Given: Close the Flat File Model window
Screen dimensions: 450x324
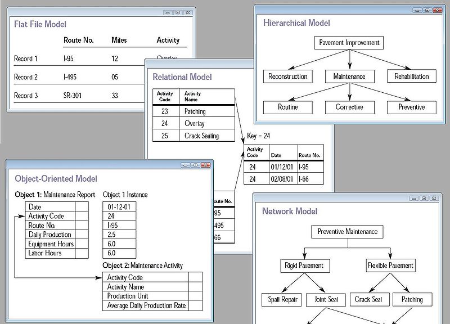Looking at the screenshot, I should [x=188, y=12].
